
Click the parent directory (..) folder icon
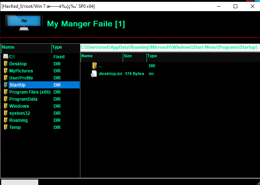pyautogui.click(x=94, y=66)
